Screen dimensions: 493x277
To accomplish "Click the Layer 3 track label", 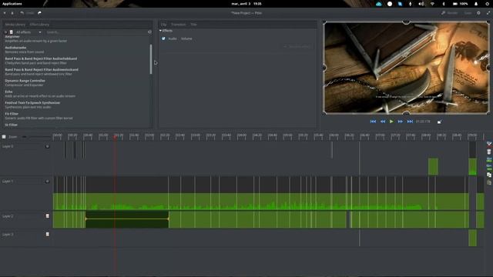I will tap(8, 234).
